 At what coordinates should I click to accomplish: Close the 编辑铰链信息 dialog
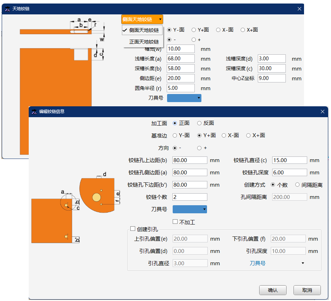(322, 112)
